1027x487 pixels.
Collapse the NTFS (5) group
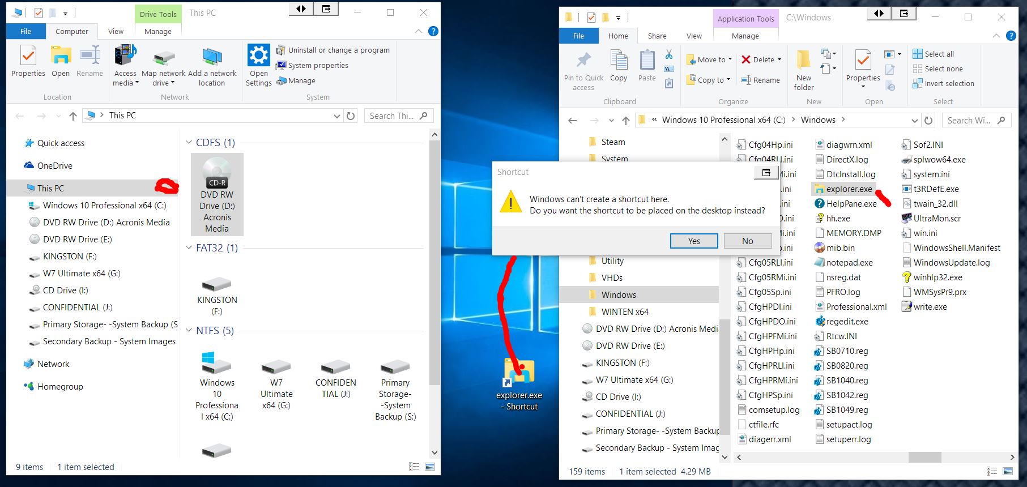[189, 331]
